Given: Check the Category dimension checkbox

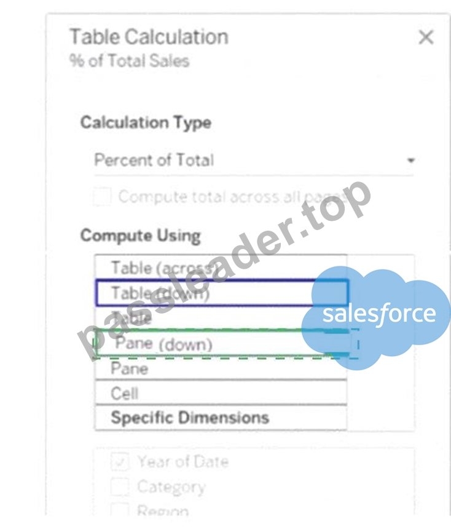Looking at the screenshot, I should 120,487.
